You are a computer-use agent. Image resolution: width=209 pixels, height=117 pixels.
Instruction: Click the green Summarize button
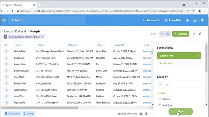(181, 34)
